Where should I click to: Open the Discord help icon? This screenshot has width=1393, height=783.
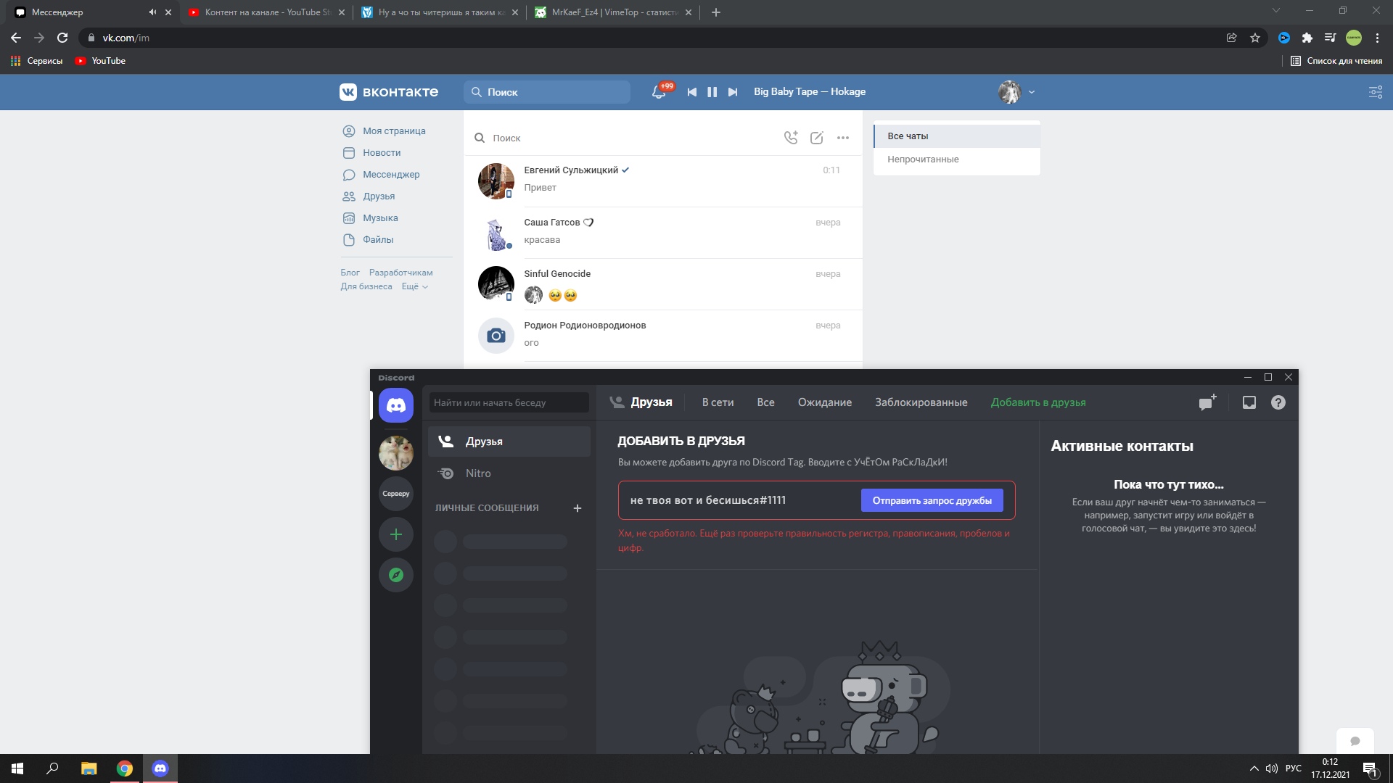click(1278, 402)
